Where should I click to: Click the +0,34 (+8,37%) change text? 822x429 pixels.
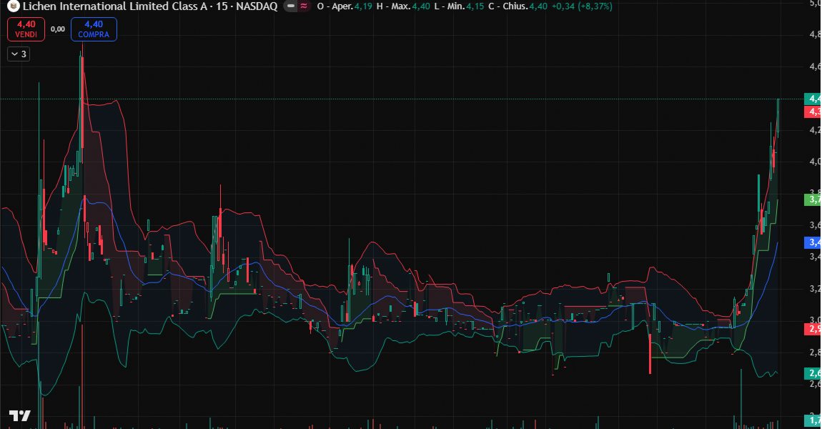pos(582,6)
